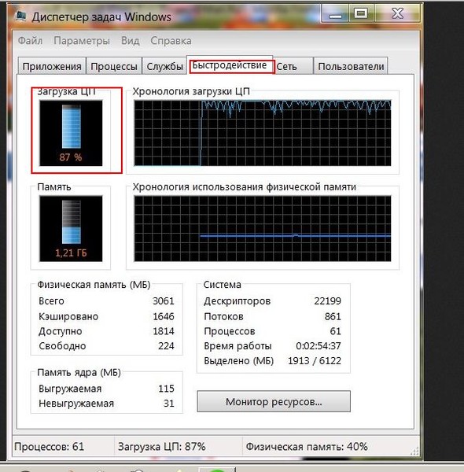Image resolution: width=464 pixels, height=472 pixels.
Task: Close the Диспетчер задач window
Action: (397, 14)
